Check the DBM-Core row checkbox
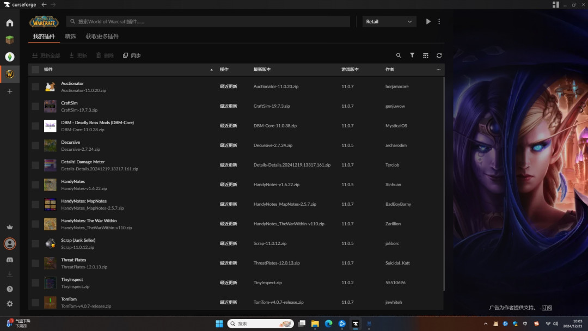Viewport: 588px width, 331px height. [35, 126]
